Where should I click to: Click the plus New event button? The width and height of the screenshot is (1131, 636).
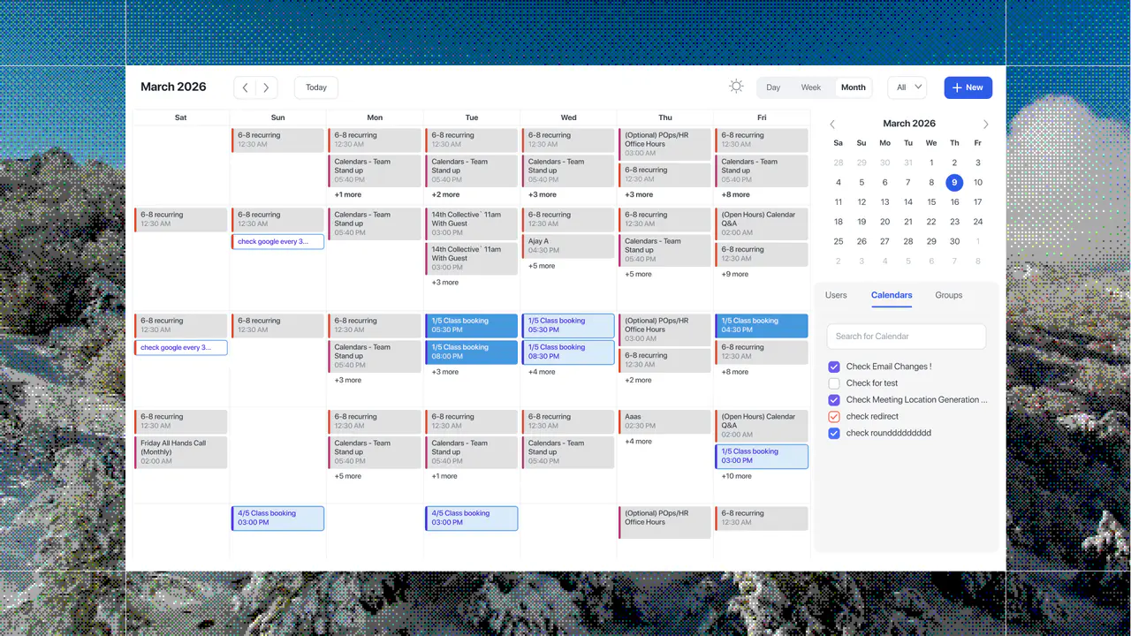(968, 87)
